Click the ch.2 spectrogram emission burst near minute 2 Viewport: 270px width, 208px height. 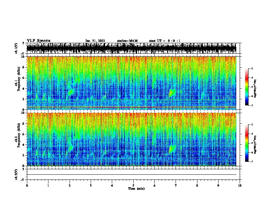point(71,148)
